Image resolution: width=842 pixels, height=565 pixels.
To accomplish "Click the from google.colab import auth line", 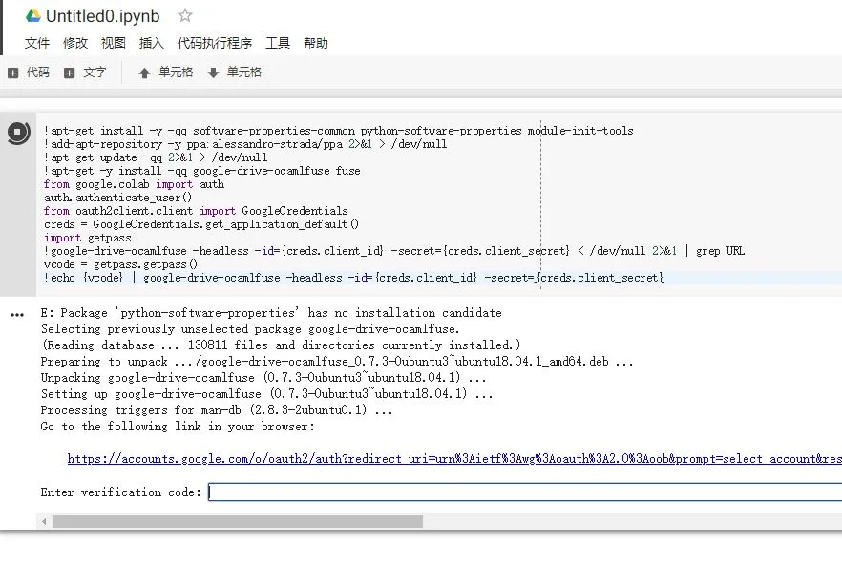I will pyautogui.click(x=135, y=184).
